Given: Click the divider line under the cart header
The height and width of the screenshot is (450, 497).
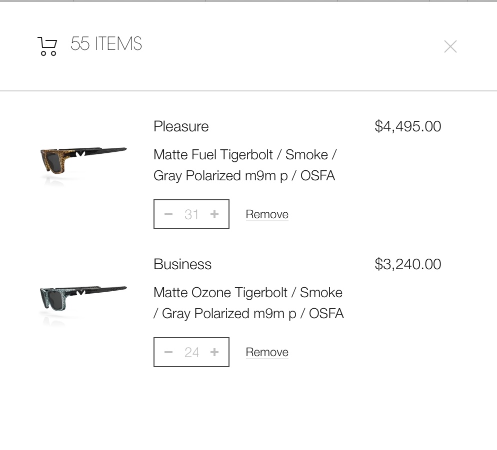Looking at the screenshot, I should pyautogui.click(x=248, y=91).
